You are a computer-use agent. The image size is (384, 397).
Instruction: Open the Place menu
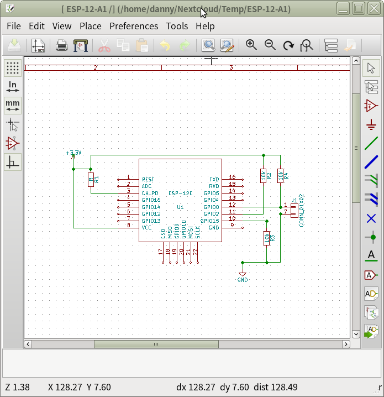click(x=91, y=26)
